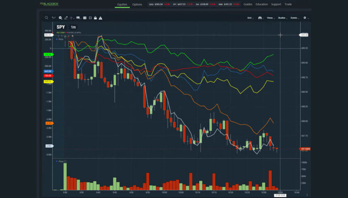Open the Grid dropdown
This screenshot has width=348, height=198.
[250, 18]
